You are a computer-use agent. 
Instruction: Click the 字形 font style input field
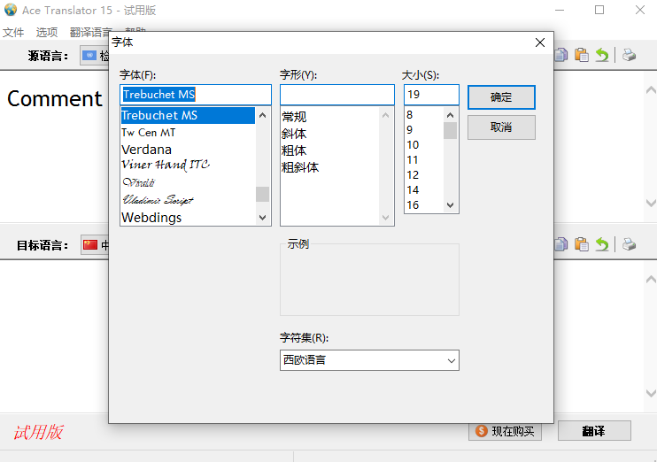click(x=337, y=95)
